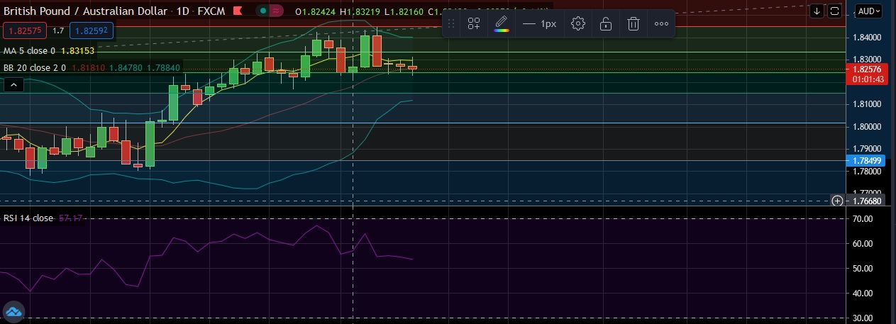896x324 pixels.
Task: Select the MA 5 close indicator label
Action: click(28, 51)
